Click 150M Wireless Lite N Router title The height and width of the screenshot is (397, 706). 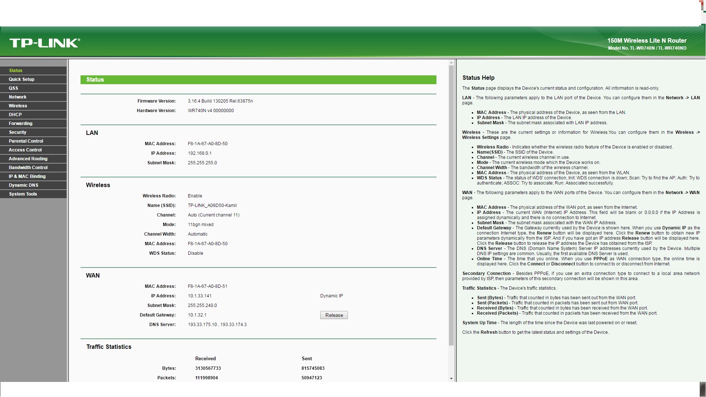[x=647, y=41]
